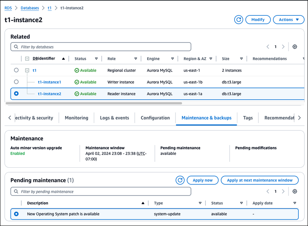The image size is (308, 226).
Task: Open the Actions dropdown menu
Action: click(x=288, y=20)
